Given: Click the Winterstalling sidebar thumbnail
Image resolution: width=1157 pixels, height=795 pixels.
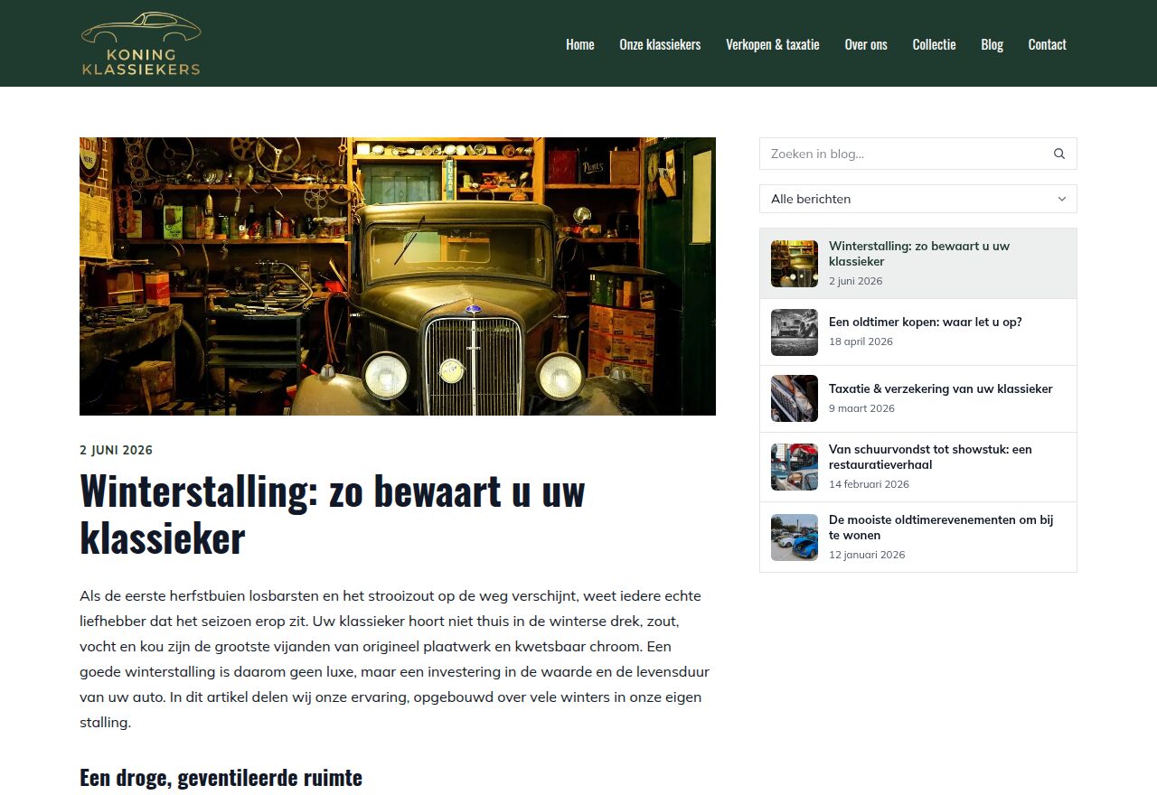Looking at the screenshot, I should point(795,264).
